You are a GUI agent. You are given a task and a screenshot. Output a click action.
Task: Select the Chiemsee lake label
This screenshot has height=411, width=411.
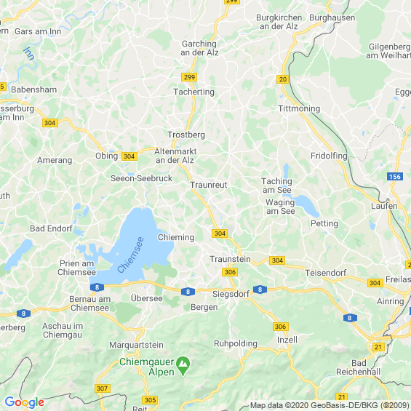130,255
